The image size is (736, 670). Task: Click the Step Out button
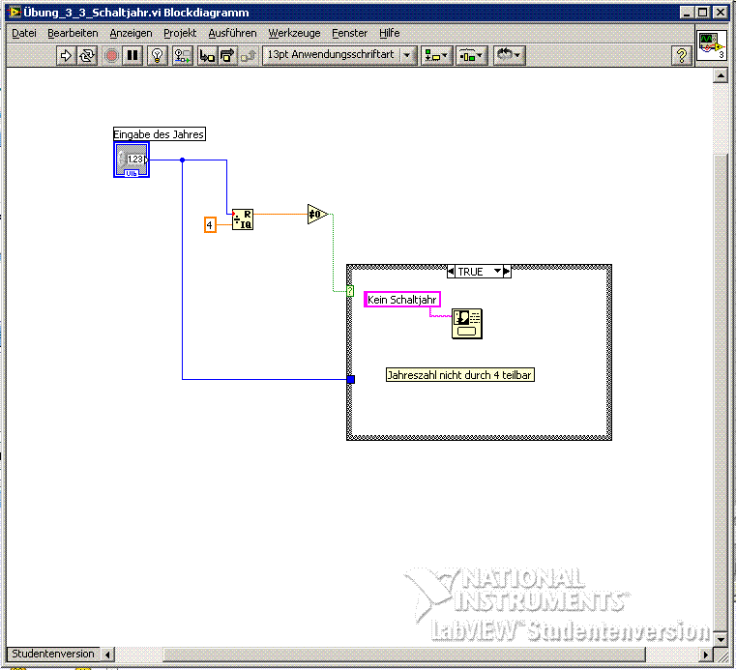point(249,55)
